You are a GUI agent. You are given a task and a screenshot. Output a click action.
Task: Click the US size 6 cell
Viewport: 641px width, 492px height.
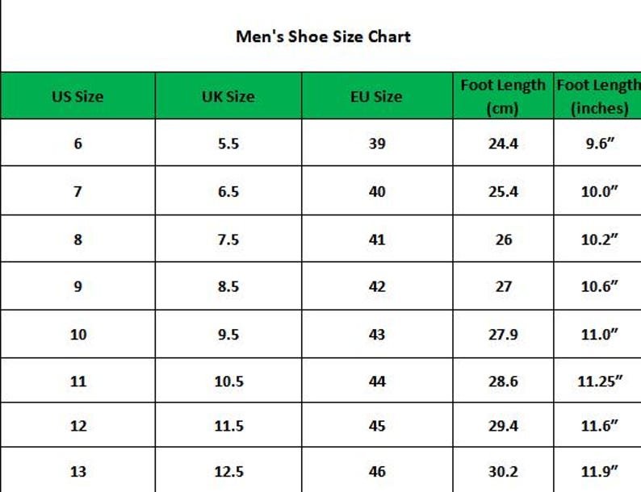[78, 144]
